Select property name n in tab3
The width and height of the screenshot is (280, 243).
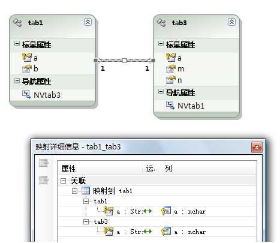[x=179, y=80]
